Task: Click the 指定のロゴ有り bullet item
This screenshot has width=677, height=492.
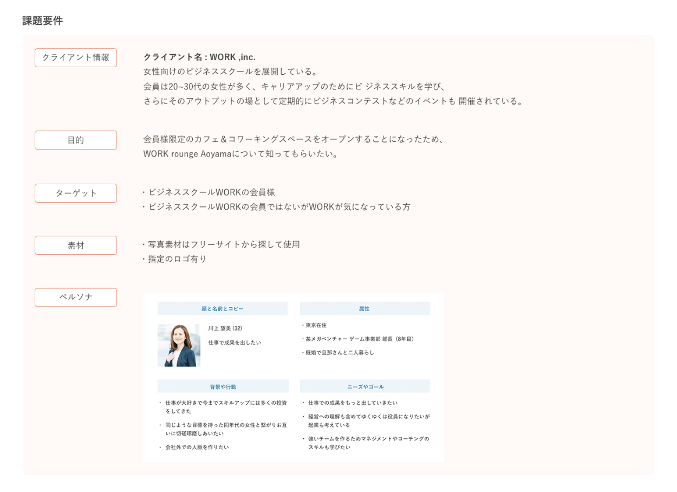Action: click(177, 258)
